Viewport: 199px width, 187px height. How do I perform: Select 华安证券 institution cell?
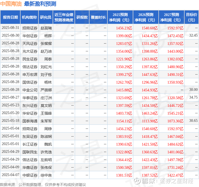click(x=30, y=113)
